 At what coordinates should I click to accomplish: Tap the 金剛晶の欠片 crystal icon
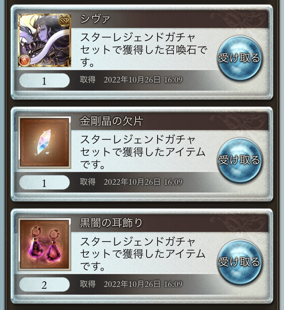45,142
